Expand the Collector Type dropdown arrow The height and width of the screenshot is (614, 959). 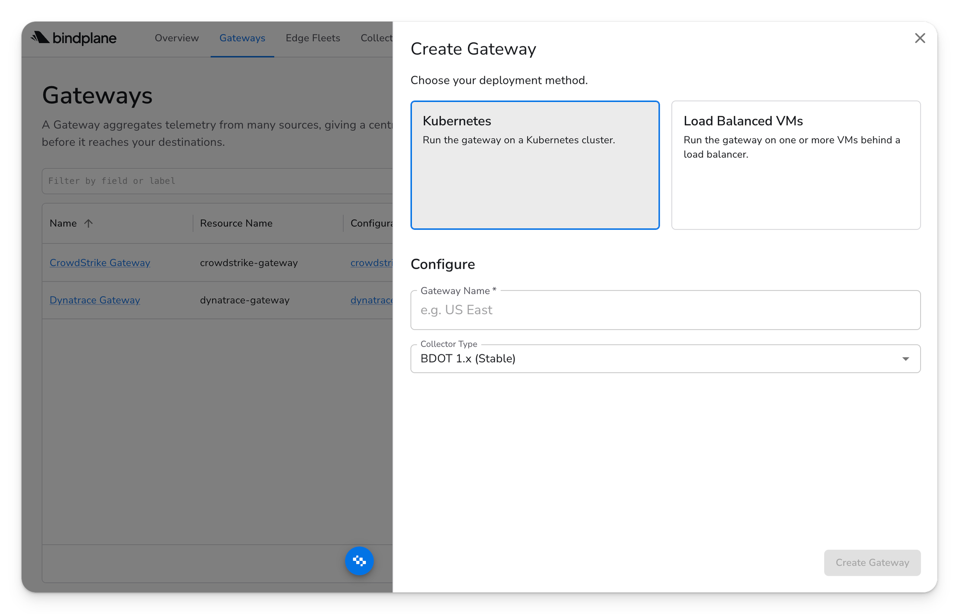coord(905,359)
